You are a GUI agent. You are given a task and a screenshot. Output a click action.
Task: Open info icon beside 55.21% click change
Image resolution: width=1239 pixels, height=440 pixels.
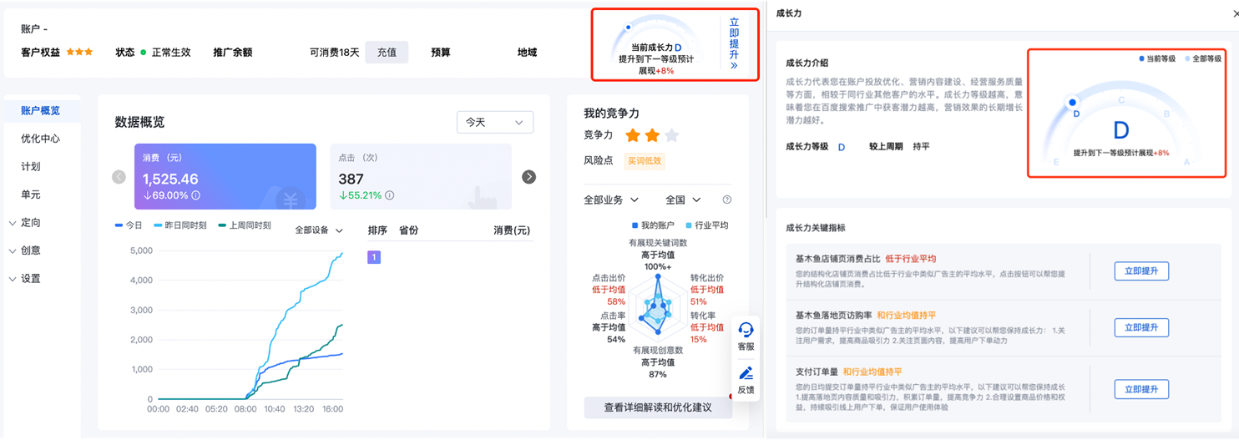click(x=389, y=195)
